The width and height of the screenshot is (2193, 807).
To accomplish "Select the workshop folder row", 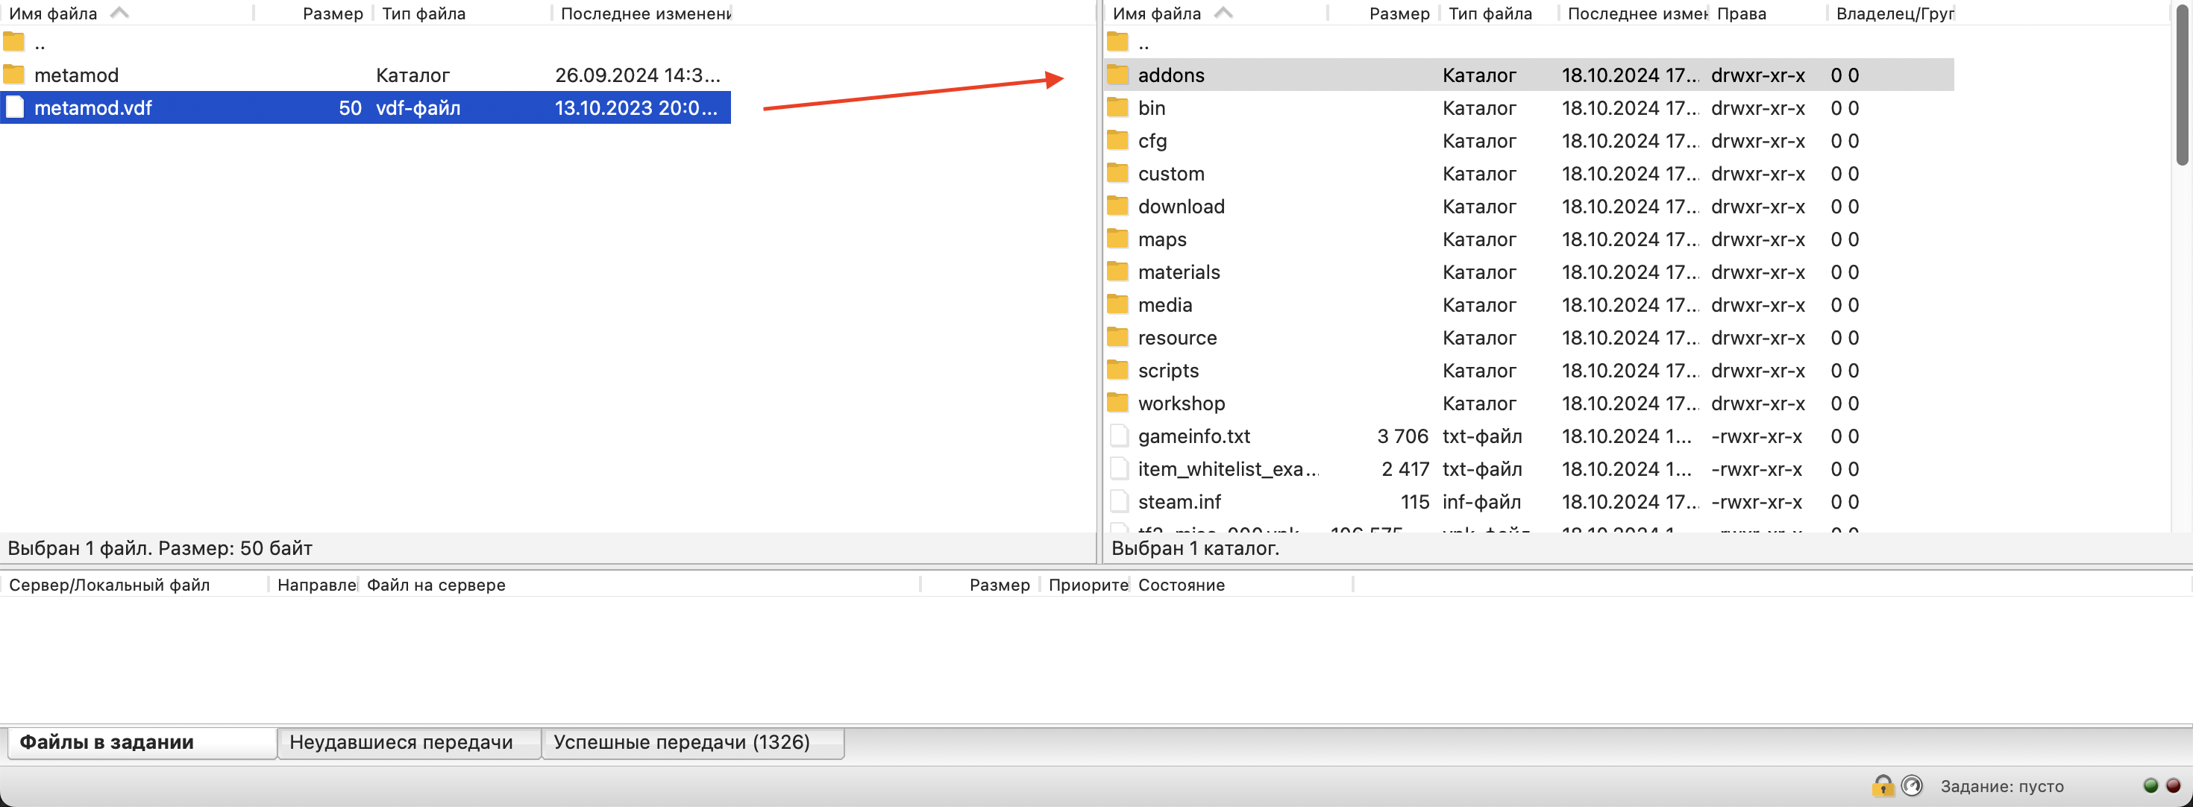I will 1181,403.
